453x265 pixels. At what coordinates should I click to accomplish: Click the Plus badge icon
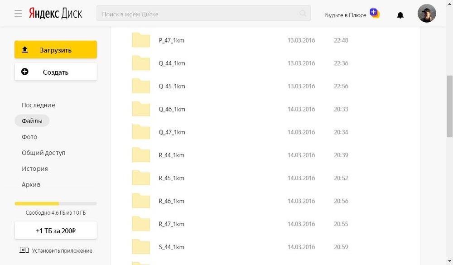(374, 13)
